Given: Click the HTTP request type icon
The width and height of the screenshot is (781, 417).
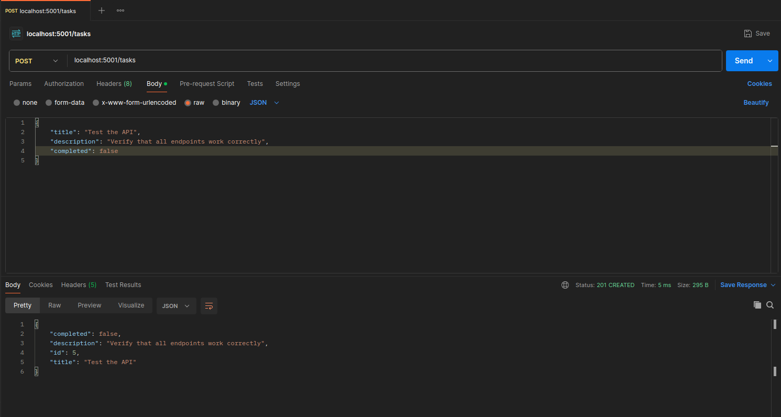Looking at the screenshot, I should 16,33.
